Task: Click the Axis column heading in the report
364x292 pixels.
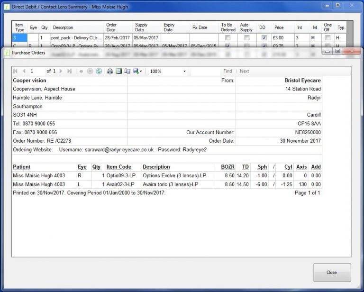Action: click(x=301, y=167)
